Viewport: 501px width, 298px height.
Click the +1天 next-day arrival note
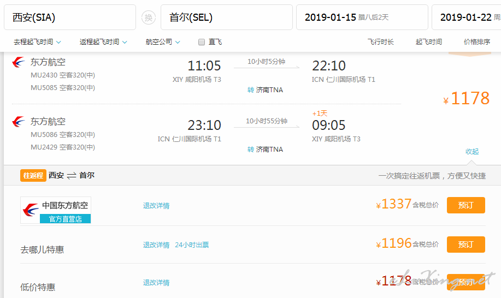click(320, 114)
